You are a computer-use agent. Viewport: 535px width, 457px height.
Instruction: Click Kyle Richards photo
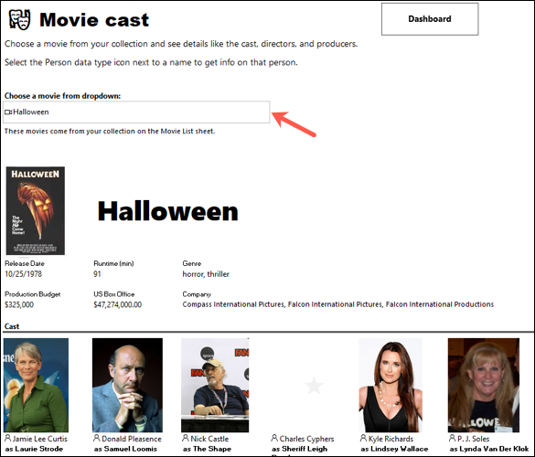click(x=391, y=385)
